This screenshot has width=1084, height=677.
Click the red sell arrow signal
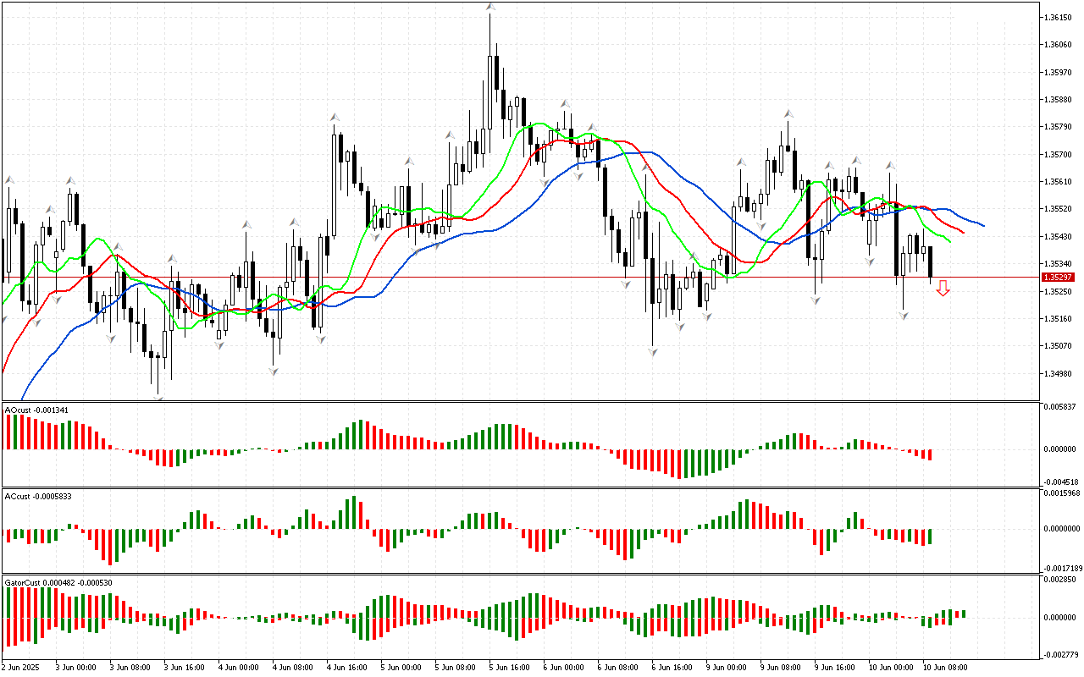(943, 289)
